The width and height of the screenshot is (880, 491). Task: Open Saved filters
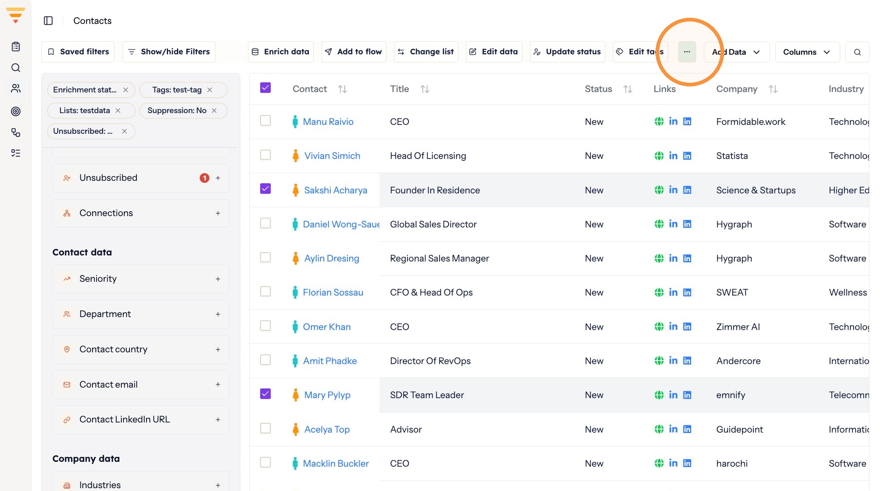(78, 52)
